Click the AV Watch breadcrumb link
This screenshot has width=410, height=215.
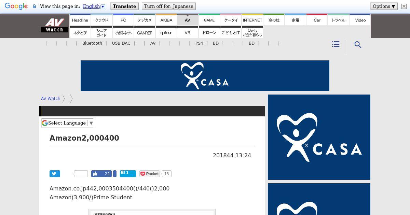coord(51,99)
